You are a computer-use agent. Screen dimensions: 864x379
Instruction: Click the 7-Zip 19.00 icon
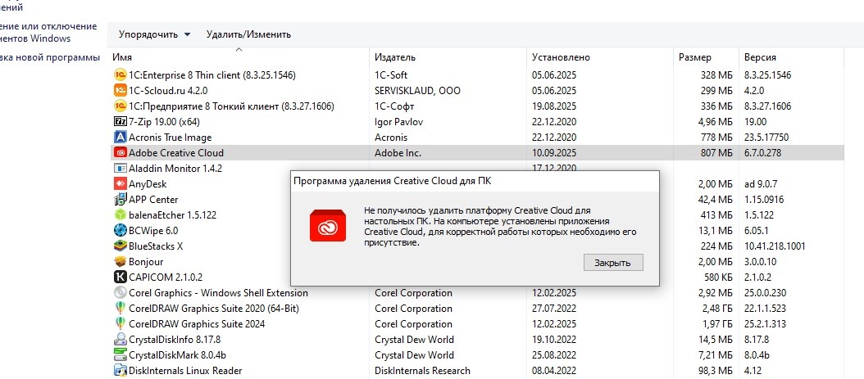pos(121,122)
